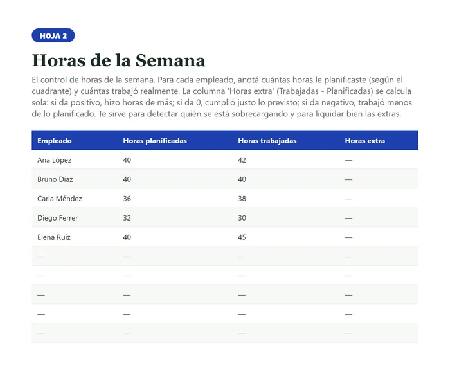This screenshot has height=371, width=450.
Task: Click the Ana López employee cell
Action: pos(54,160)
